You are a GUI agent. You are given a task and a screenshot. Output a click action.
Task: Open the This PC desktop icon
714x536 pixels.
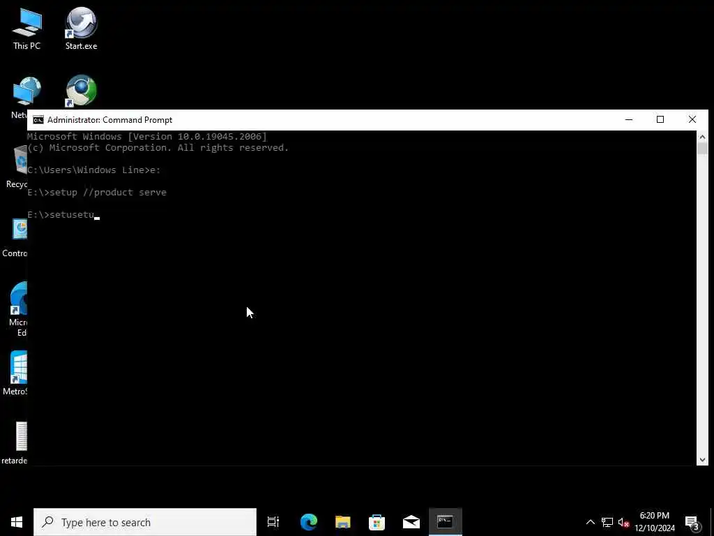[27, 28]
